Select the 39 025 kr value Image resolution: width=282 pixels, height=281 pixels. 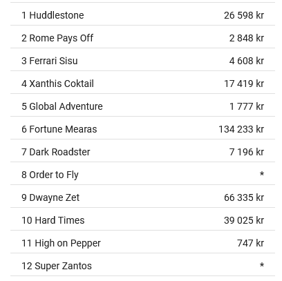pos(244,220)
